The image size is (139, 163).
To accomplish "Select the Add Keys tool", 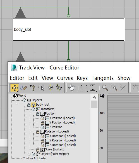I will pyautogui.click(x=33, y=88).
